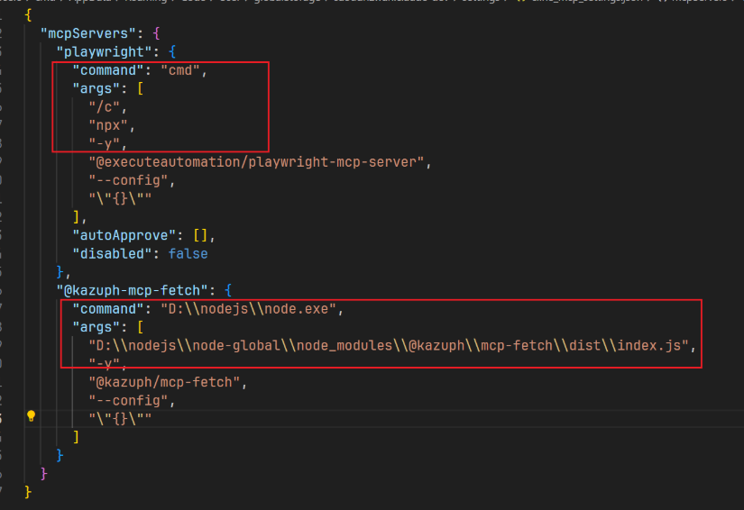This screenshot has height=510, width=744.
Task: Click the "mcpServers" key
Action: pos(88,33)
